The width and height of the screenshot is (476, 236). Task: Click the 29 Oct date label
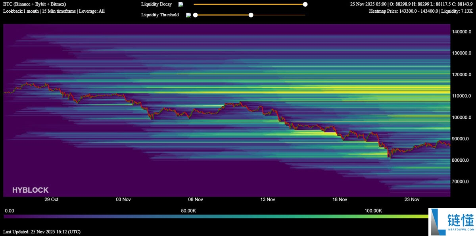coord(52,199)
